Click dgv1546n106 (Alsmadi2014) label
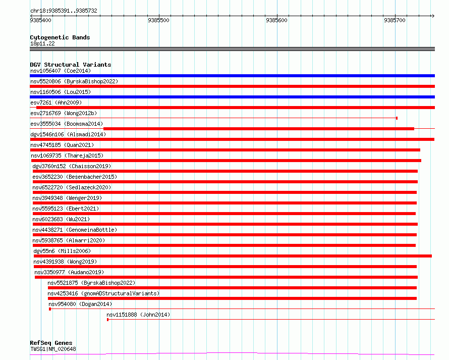 pos(68,134)
